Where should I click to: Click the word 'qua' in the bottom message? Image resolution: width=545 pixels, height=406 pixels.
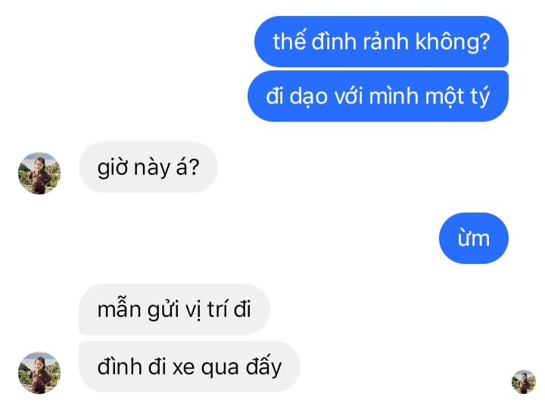[220, 369]
